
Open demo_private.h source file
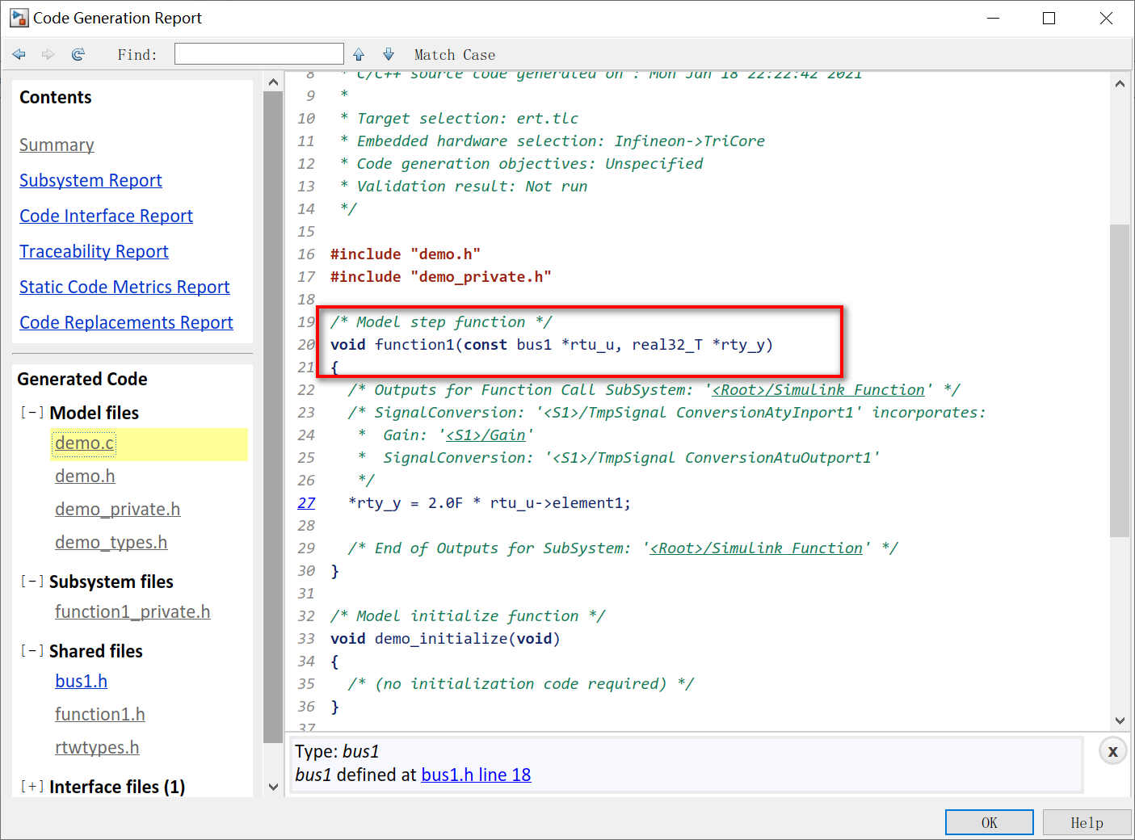click(x=117, y=510)
